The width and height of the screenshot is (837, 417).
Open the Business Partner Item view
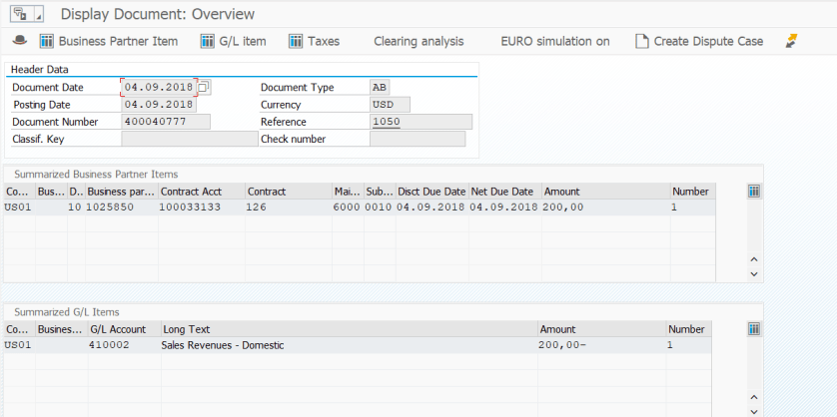[x=108, y=41]
